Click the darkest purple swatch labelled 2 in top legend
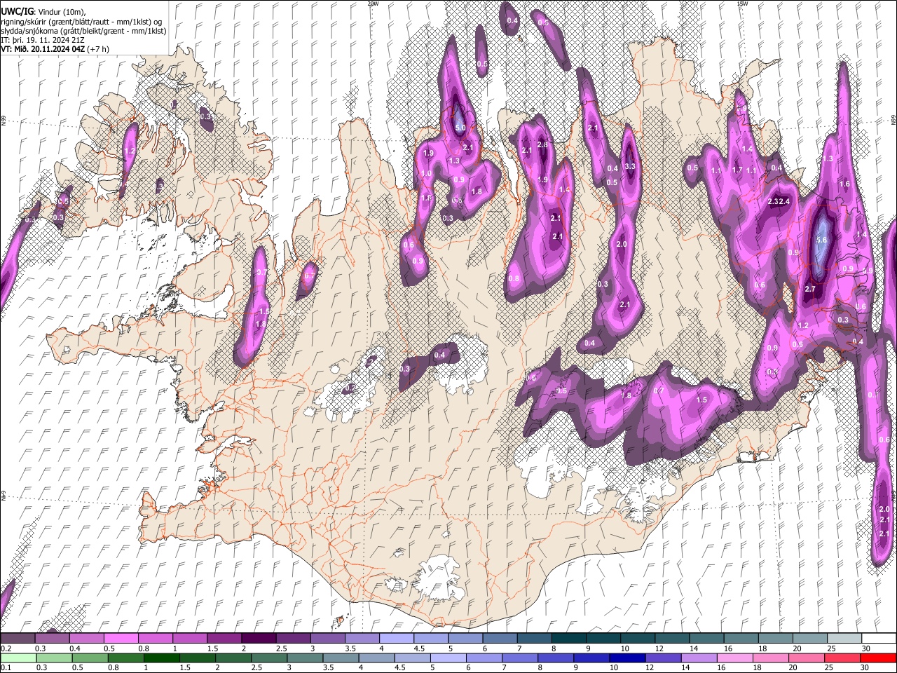The height and width of the screenshot is (673, 897). pyautogui.click(x=258, y=638)
